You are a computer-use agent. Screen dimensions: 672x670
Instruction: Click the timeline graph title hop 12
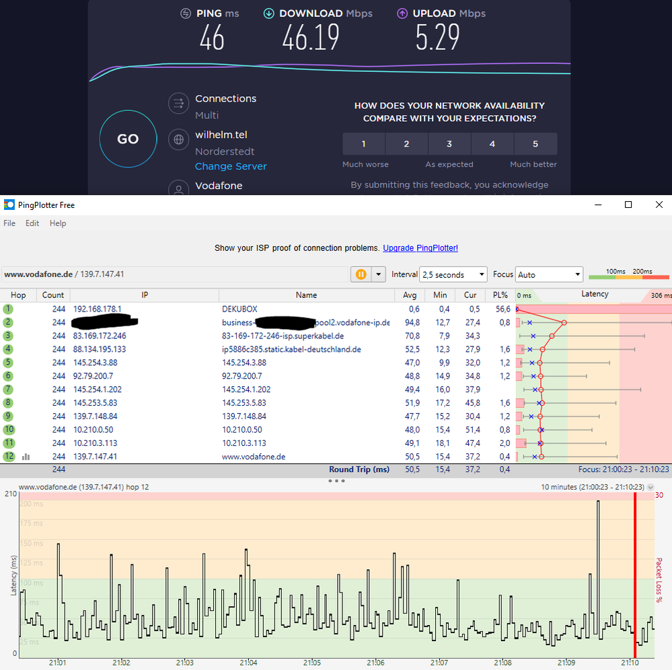click(83, 487)
